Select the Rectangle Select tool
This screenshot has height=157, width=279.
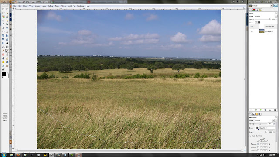3,9
